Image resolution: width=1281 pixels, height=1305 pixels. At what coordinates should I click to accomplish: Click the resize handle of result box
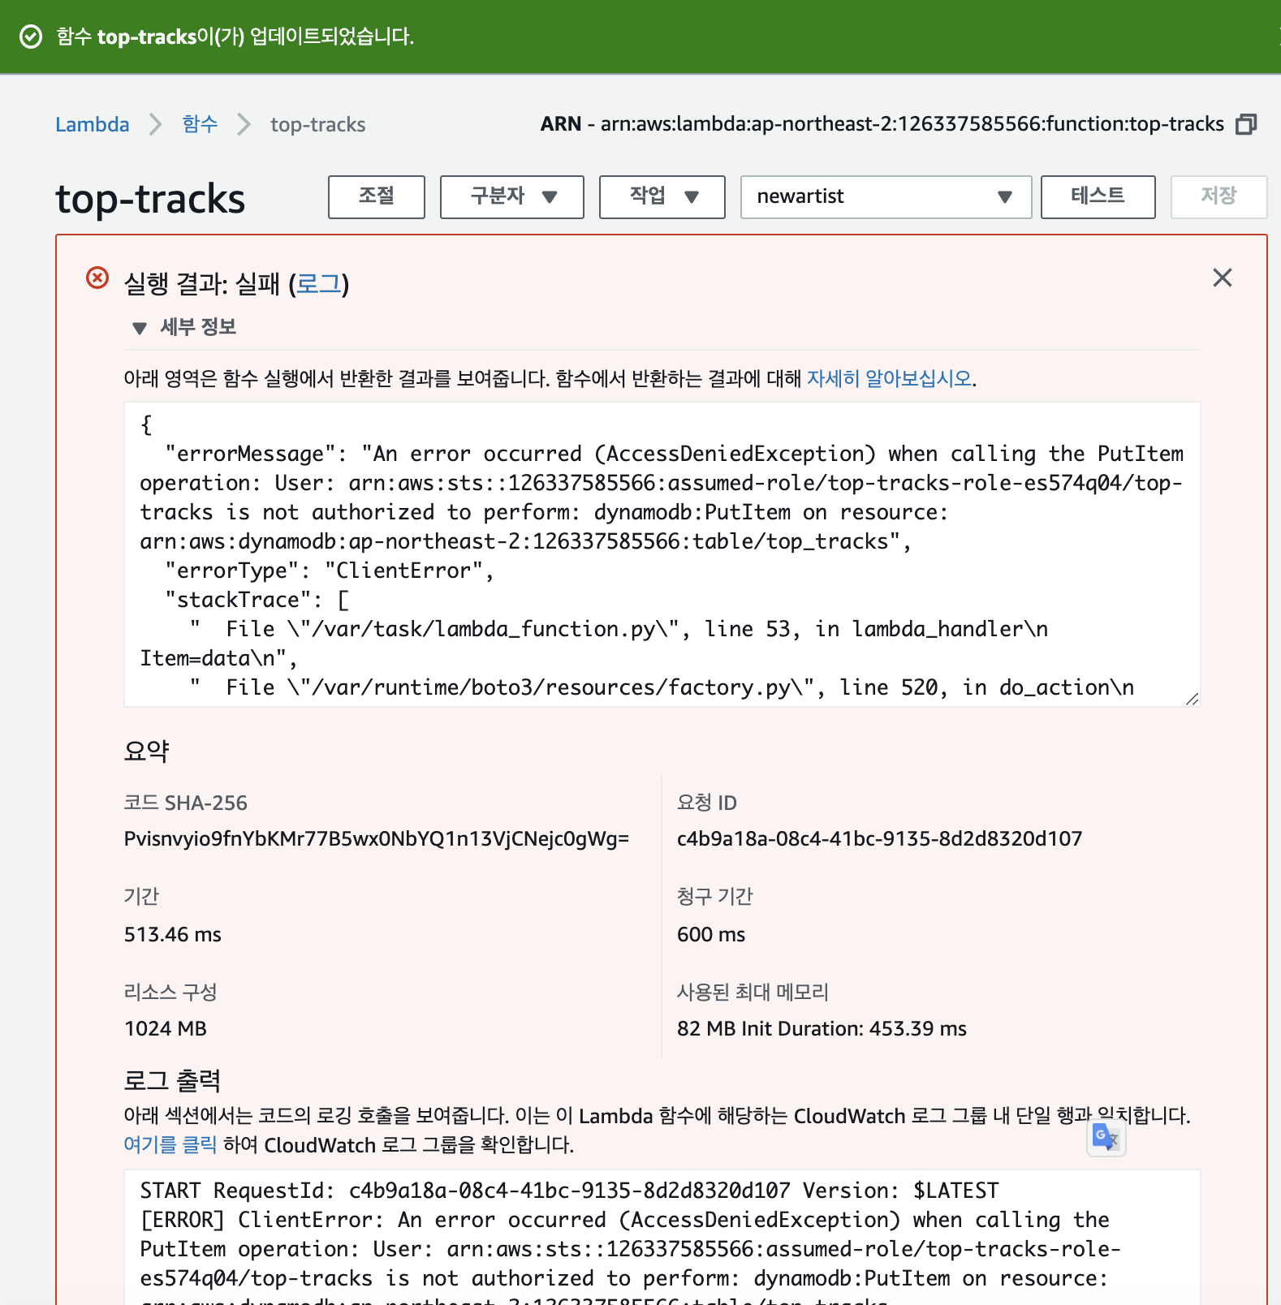pyautogui.click(x=1192, y=699)
